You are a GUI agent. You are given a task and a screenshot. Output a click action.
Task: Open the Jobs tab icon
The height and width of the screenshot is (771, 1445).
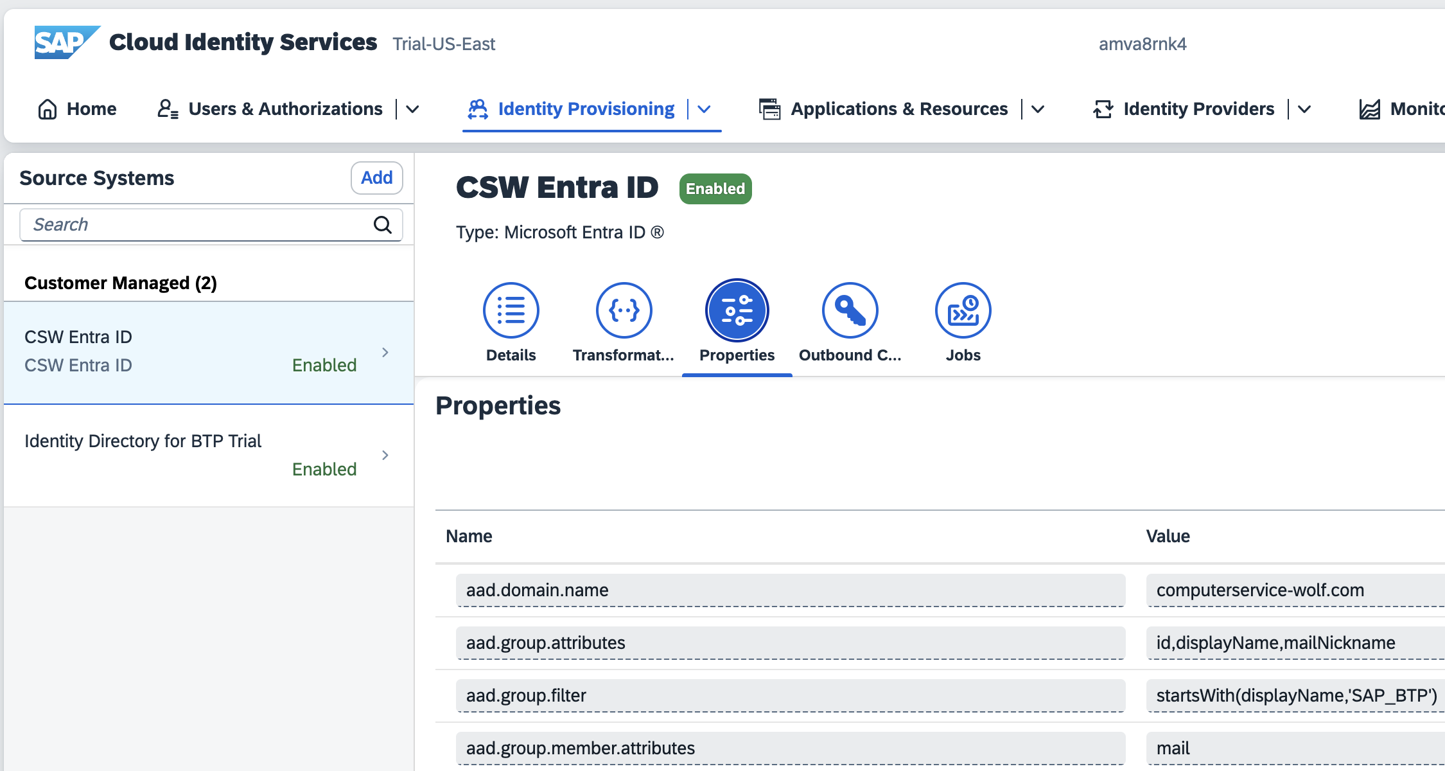963,310
